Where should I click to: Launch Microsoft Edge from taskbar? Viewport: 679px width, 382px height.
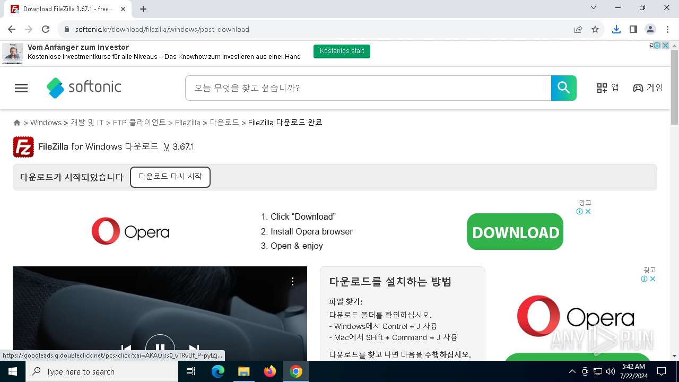pyautogui.click(x=218, y=371)
